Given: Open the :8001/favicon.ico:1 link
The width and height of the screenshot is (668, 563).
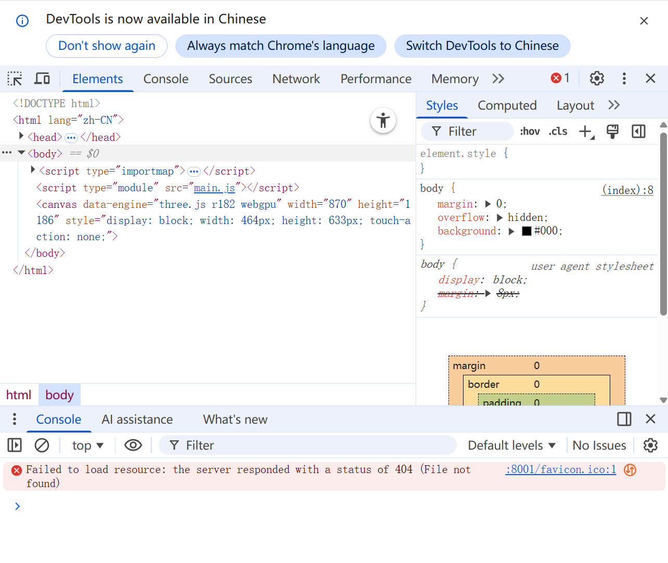Looking at the screenshot, I should [561, 470].
